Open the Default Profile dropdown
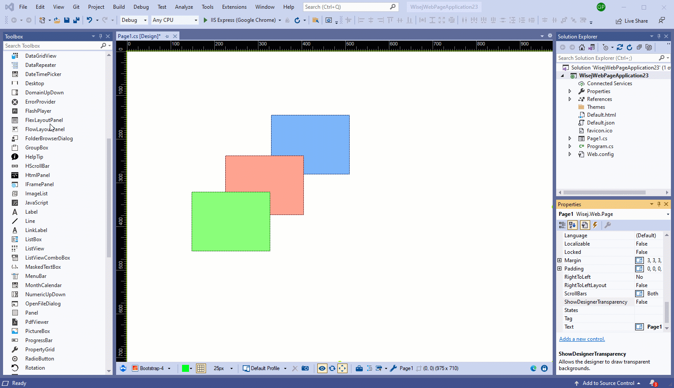Image resolution: width=674 pixels, height=388 pixels. pos(265,368)
